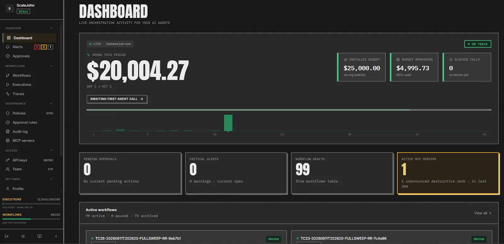The height and width of the screenshot is (244, 504).
Task: Click the API keys key icon
Action: click(x=8, y=160)
